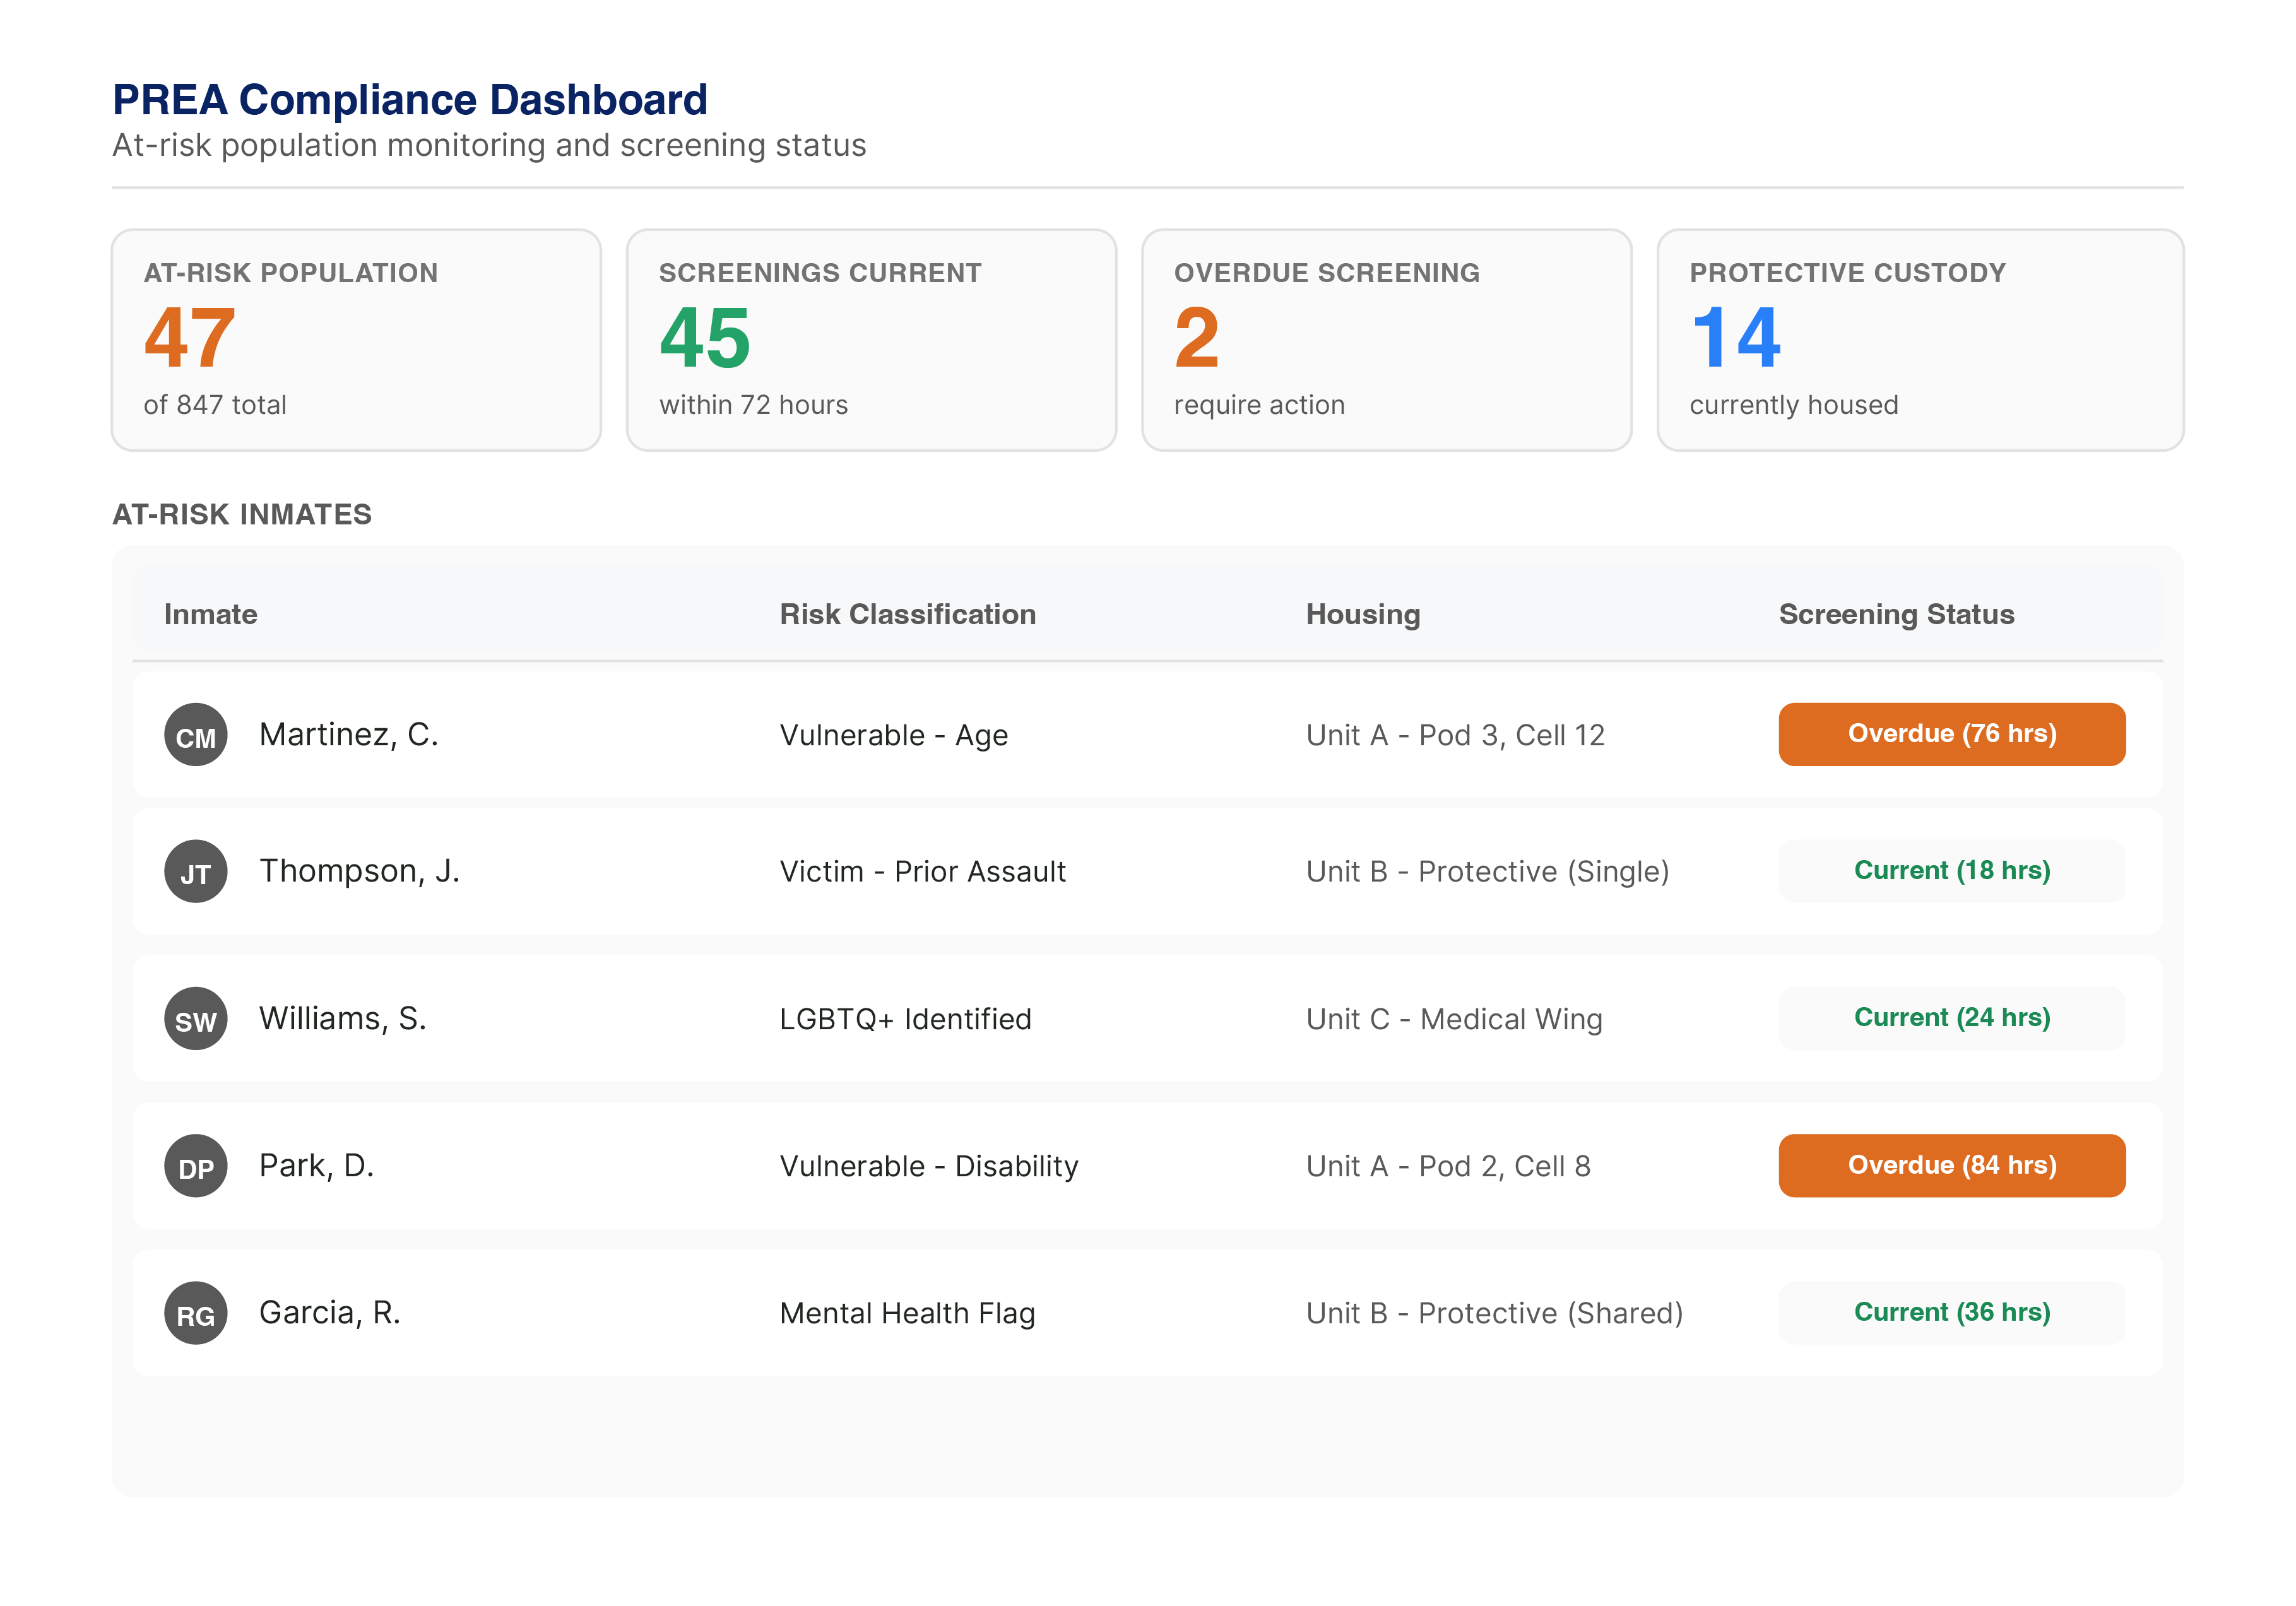Open the Protective Custody summary card
2296x1606 pixels.
coord(1920,340)
